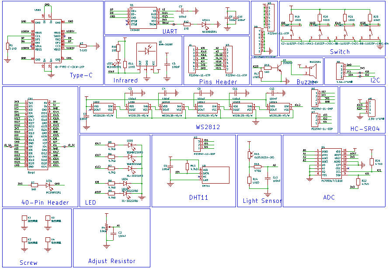Select the 'WS2812' block title
389x270 pixels.
tap(208, 126)
